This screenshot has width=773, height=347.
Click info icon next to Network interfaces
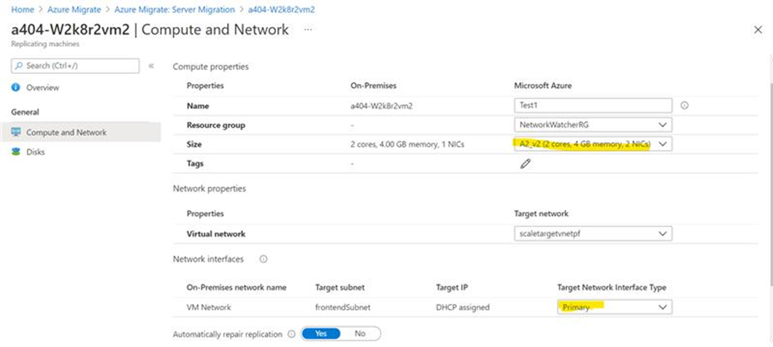(x=264, y=259)
